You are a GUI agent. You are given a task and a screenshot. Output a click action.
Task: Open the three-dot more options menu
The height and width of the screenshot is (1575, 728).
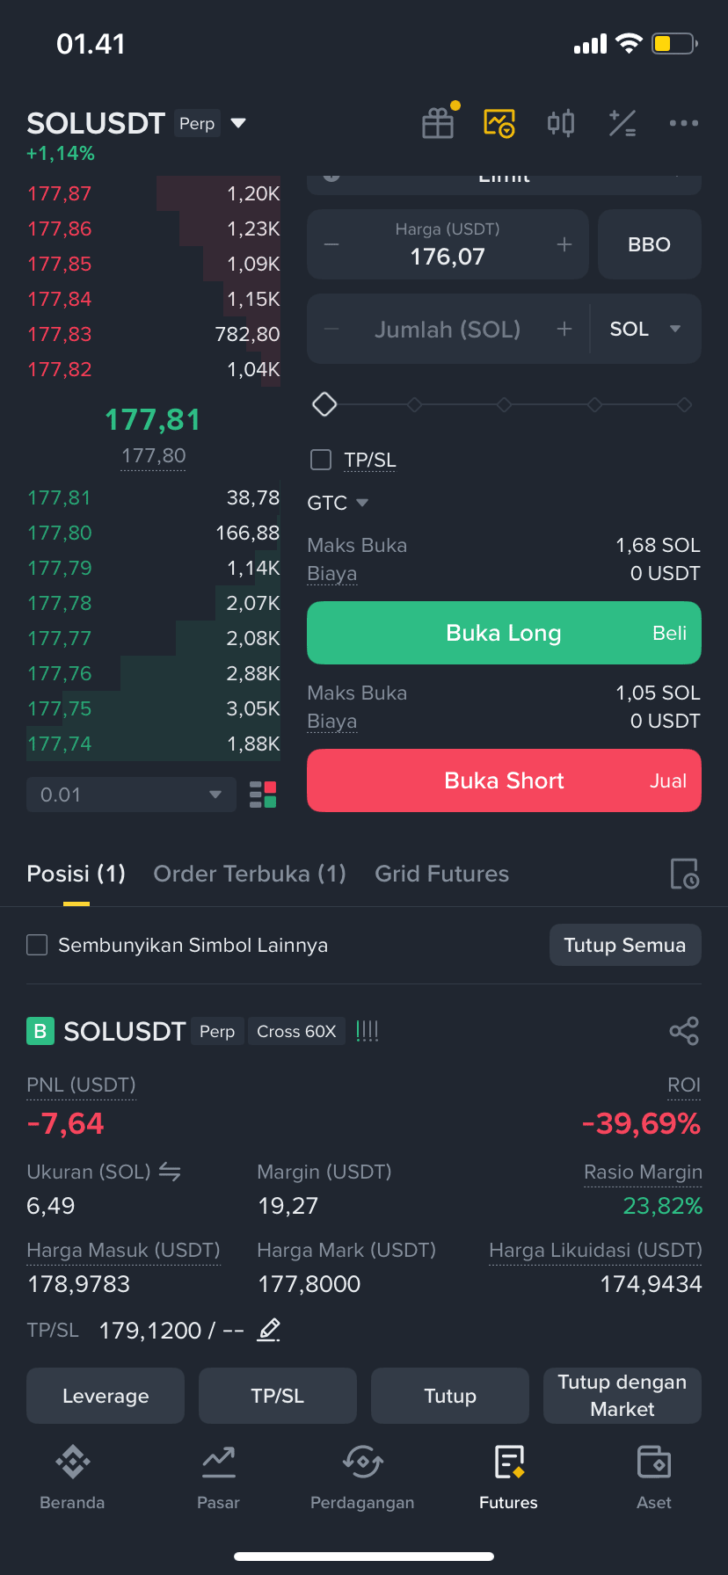683,123
